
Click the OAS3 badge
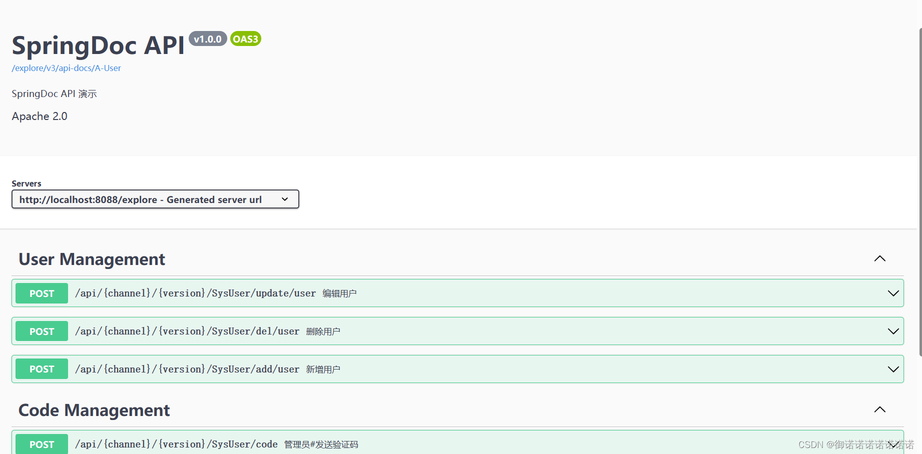point(246,39)
